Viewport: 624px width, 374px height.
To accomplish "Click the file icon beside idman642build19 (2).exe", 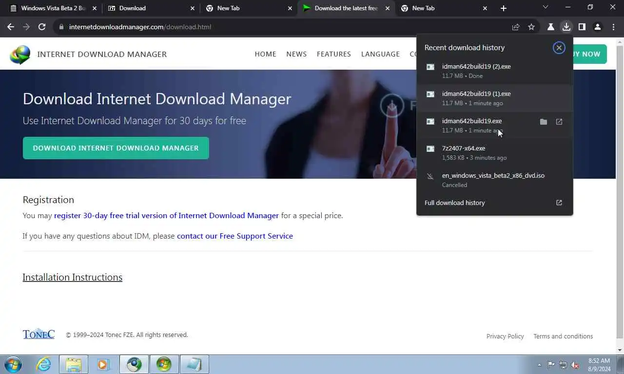I will [x=430, y=67].
